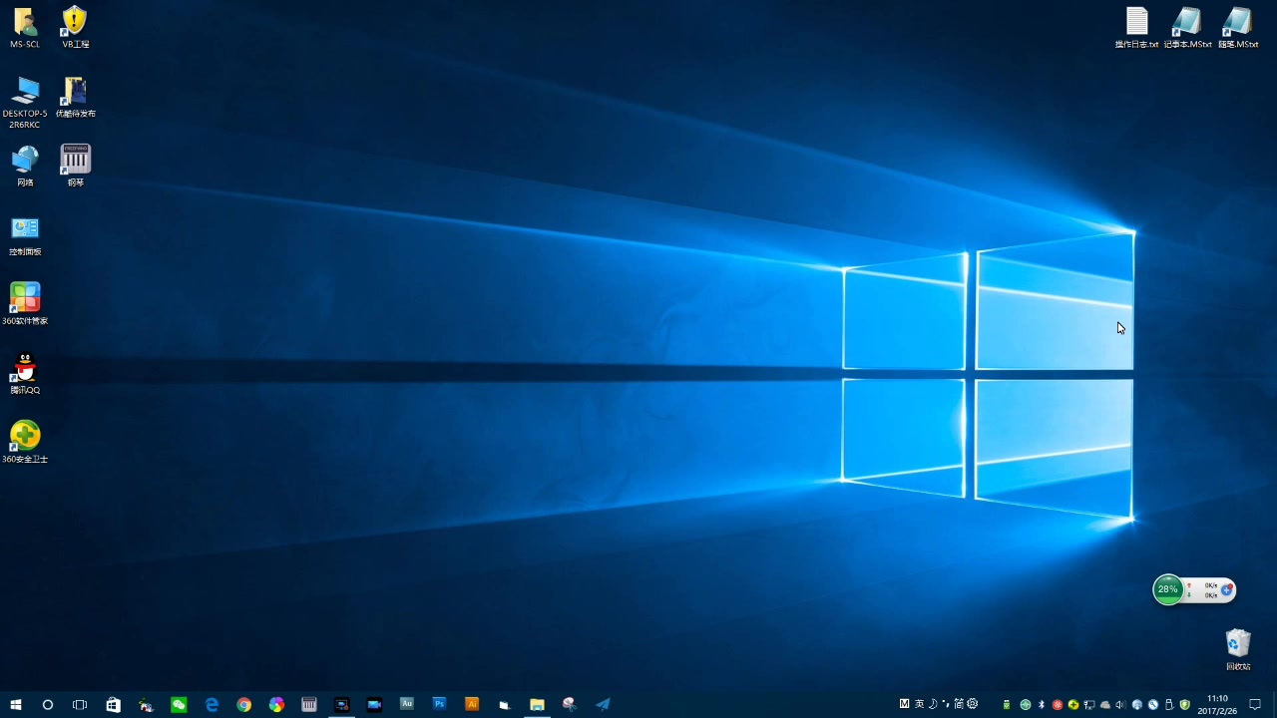
Task: Open the Windows Start menu
Action: [x=16, y=704]
